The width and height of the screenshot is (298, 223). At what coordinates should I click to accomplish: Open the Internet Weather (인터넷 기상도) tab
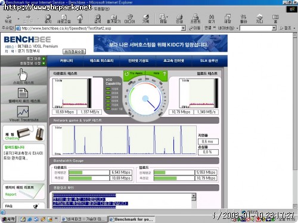click(x=138, y=61)
